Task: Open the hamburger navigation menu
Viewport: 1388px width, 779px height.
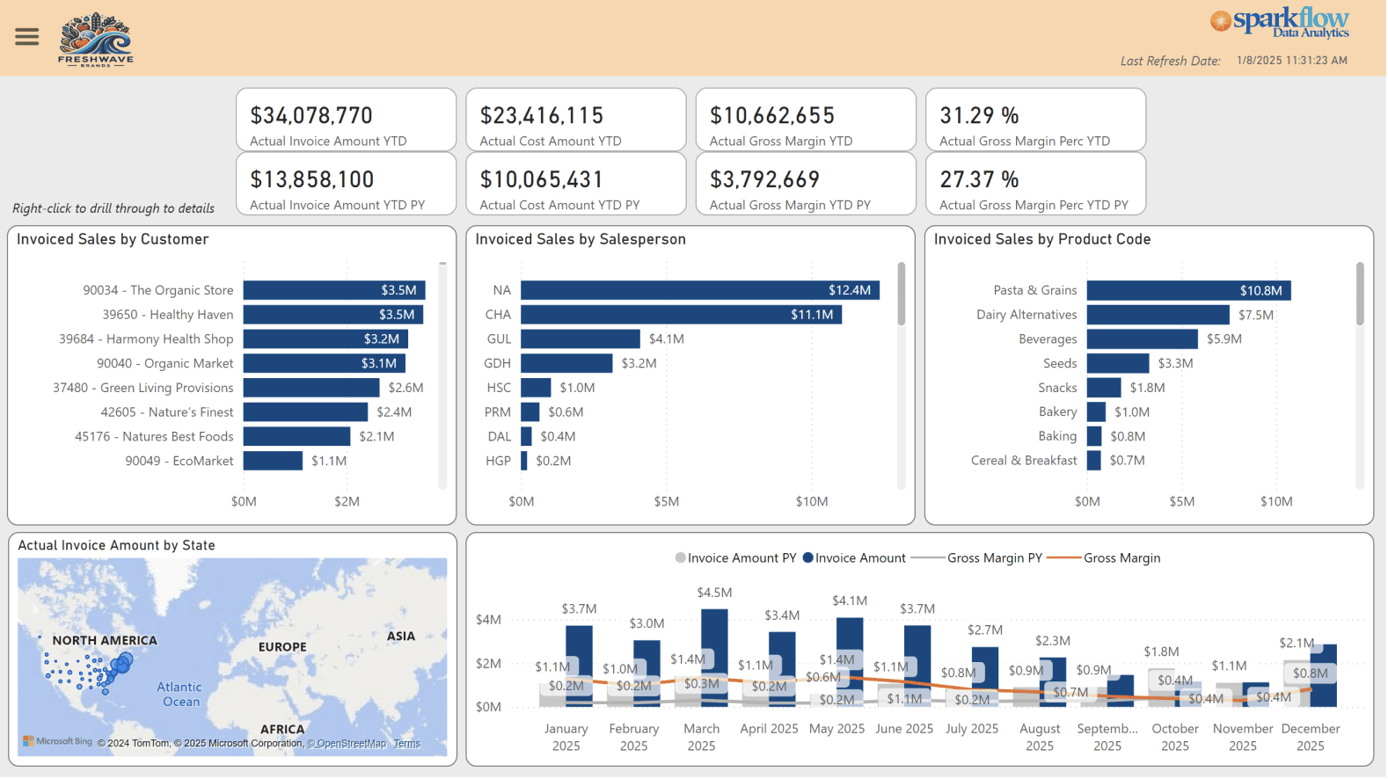Action: pyautogui.click(x=27, y=36)
